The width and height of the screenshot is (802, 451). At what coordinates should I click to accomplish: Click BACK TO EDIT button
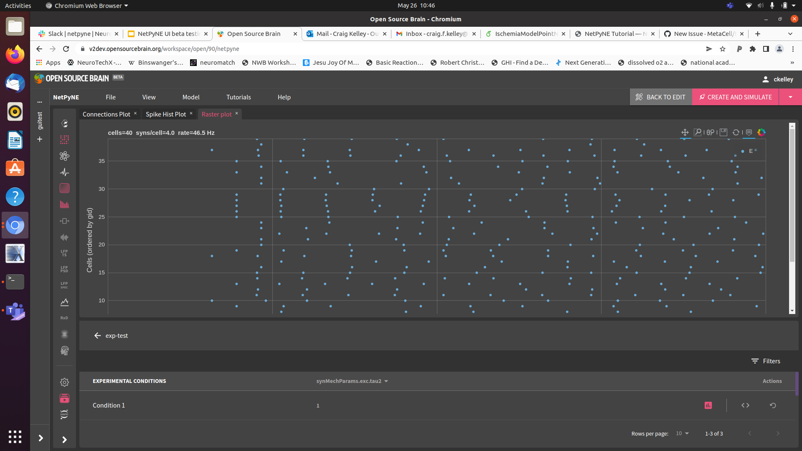pyautogui.click(x=661, y=97)
